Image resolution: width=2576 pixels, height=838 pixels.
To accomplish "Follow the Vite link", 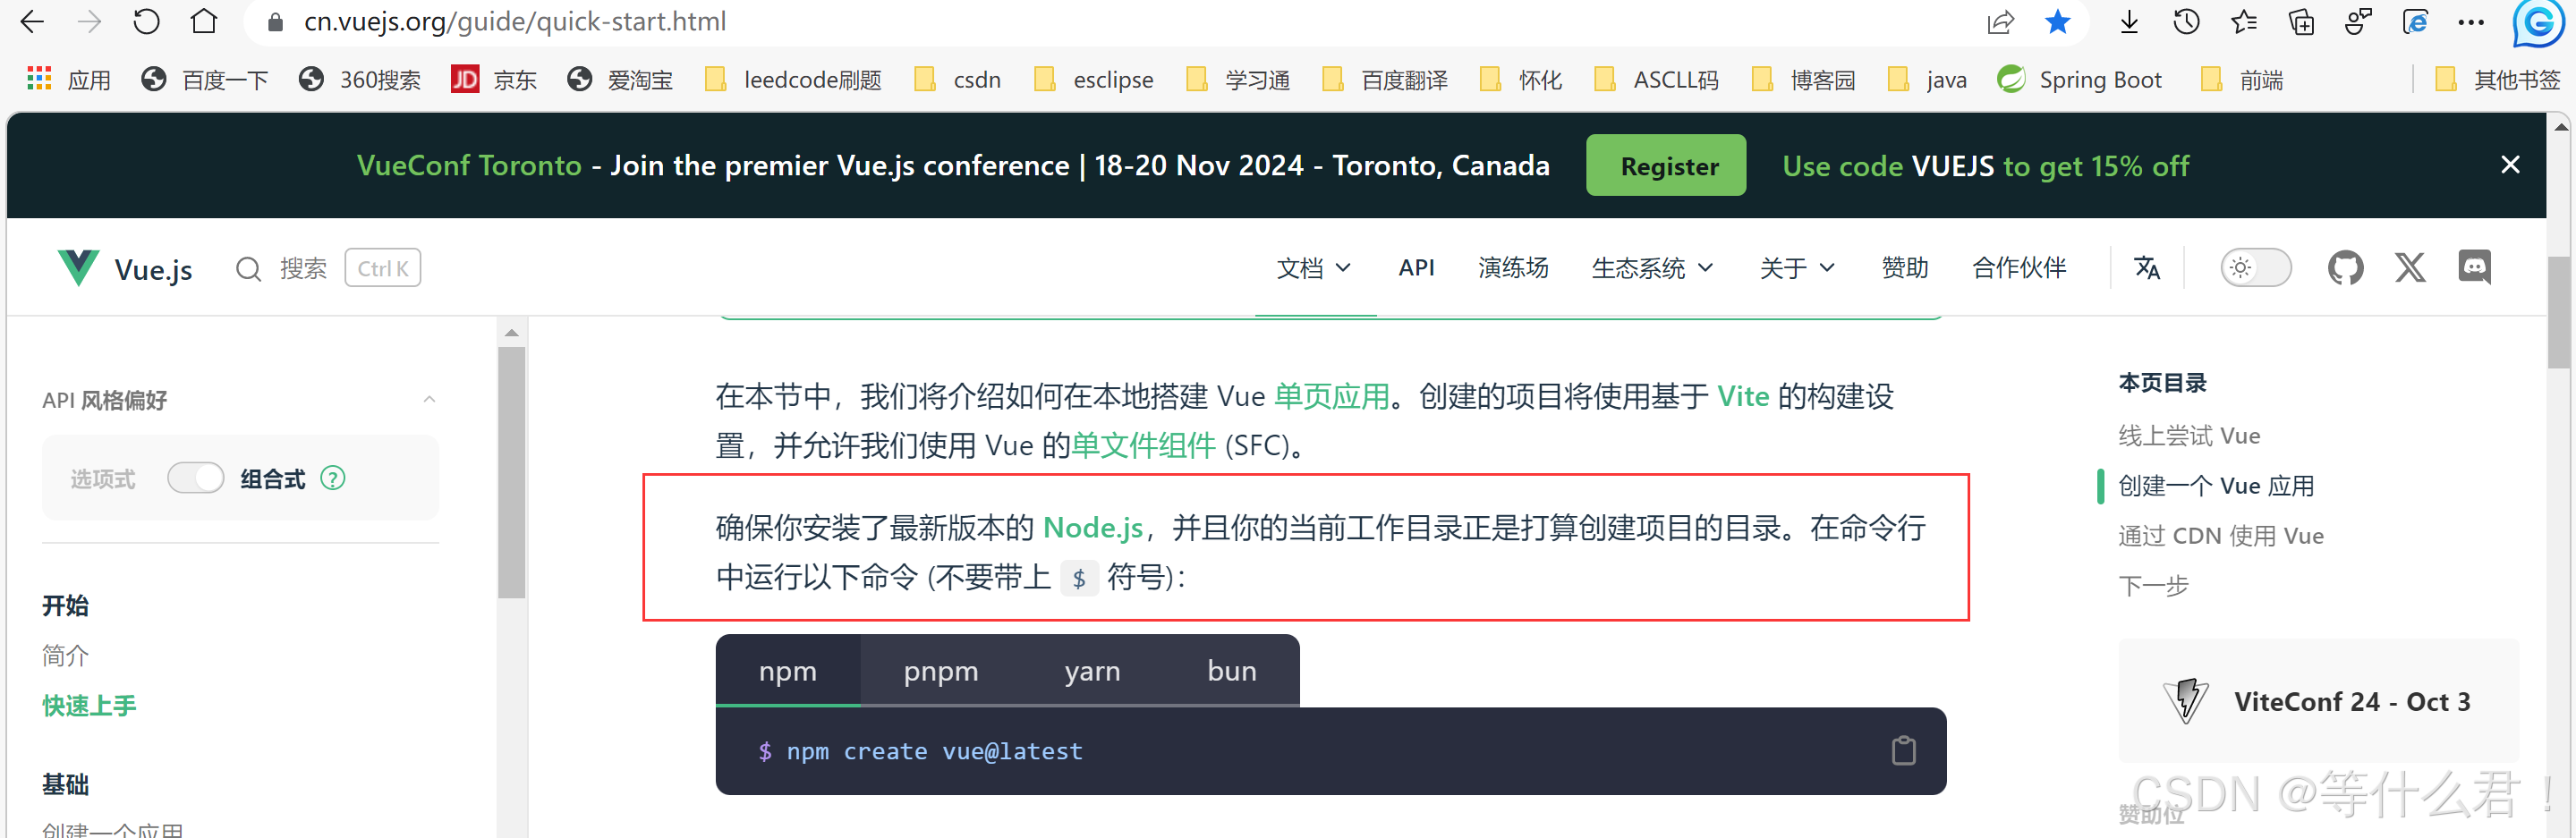I will (x=1743, y=397).
